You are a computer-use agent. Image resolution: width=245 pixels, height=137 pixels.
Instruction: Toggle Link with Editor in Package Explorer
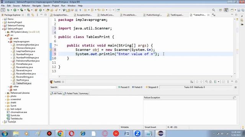tap(33, 15)
